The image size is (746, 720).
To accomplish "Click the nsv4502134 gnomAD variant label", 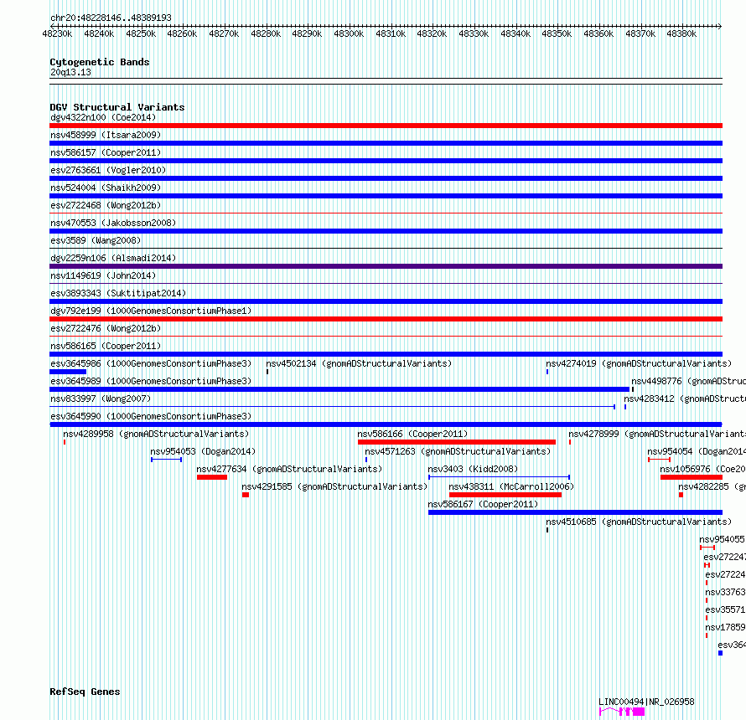I will pos(359,363).
